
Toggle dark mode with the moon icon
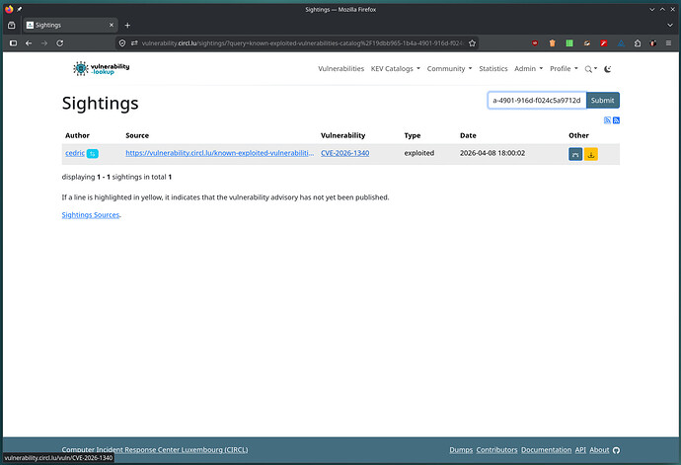[x=607, y=69]
